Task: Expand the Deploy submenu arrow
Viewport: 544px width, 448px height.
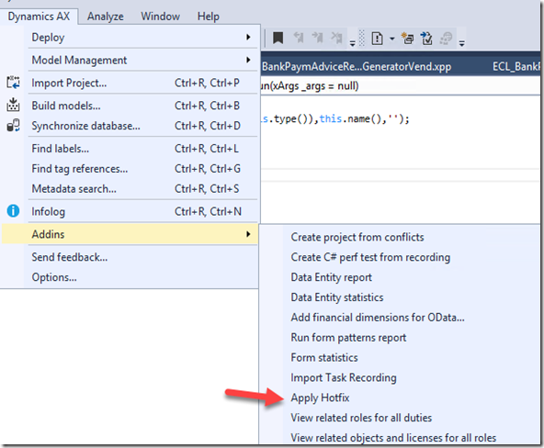Action: [x=248, y=37]
